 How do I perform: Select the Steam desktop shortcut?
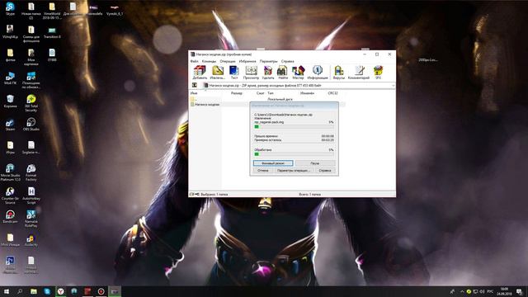[10, 125]
